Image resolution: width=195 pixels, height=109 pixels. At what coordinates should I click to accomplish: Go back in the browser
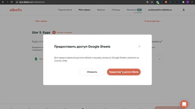(x=3, y=2)
